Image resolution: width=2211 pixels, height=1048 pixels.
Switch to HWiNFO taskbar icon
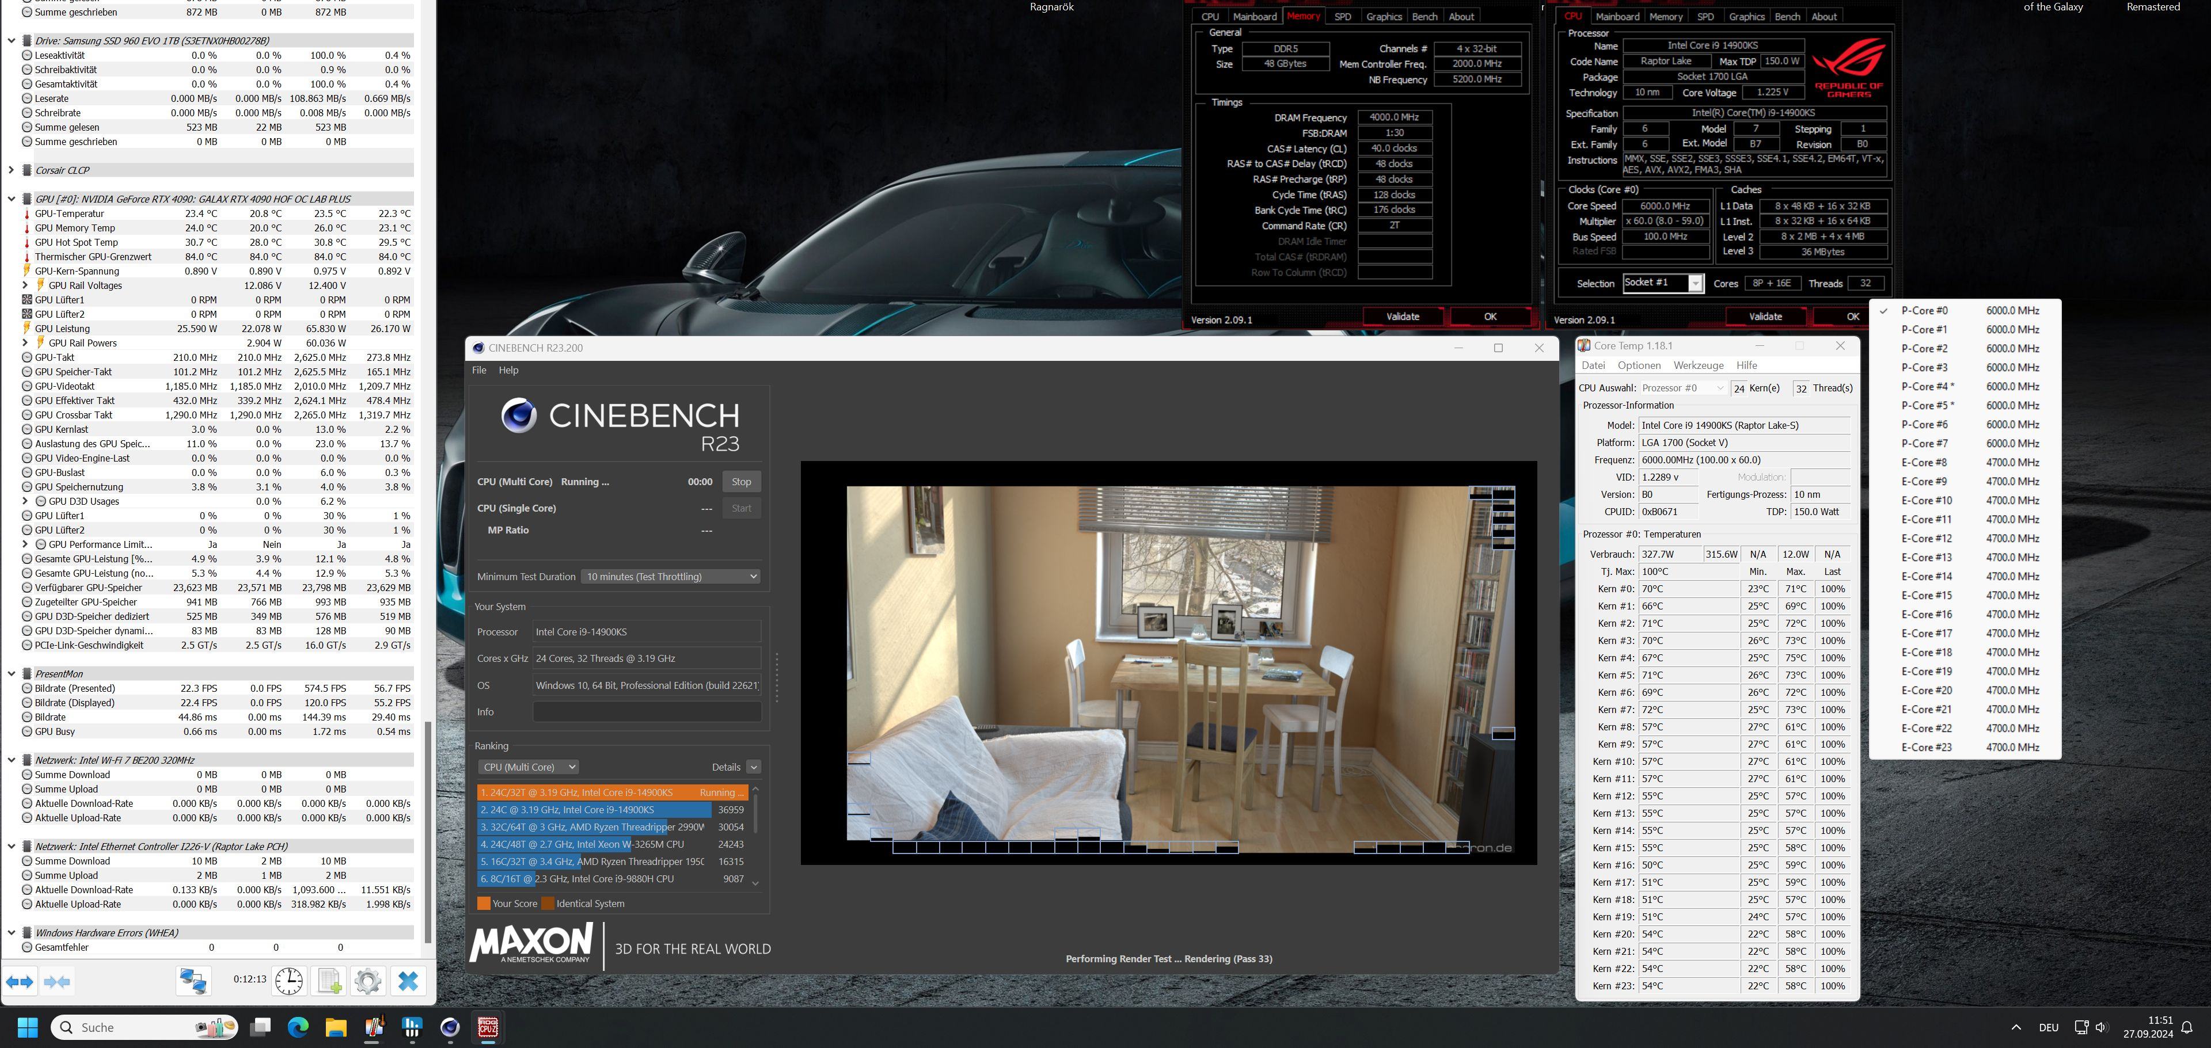(412, 1027)
